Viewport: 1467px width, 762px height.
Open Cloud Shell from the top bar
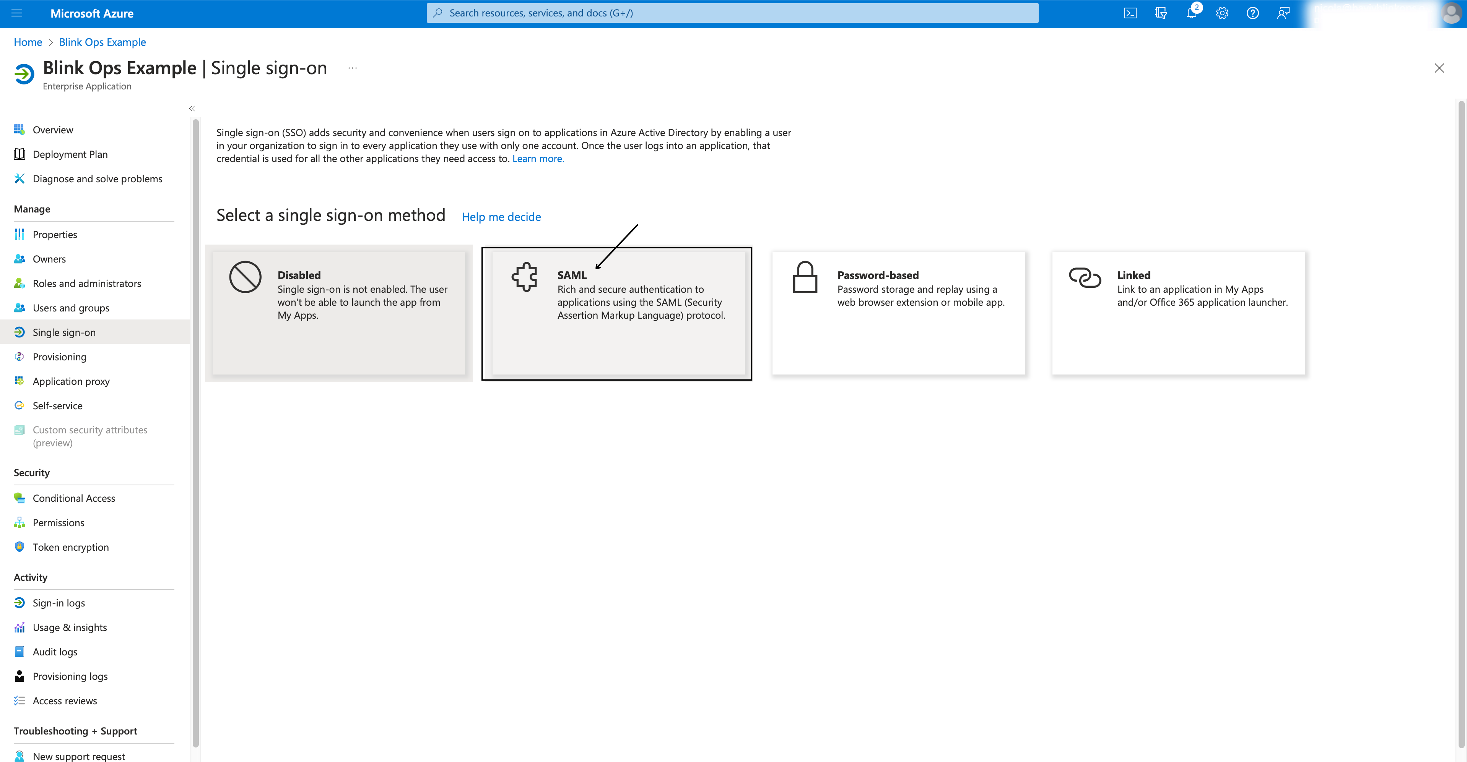point(1130,13)
